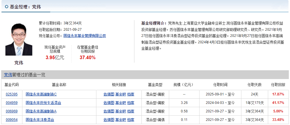The width and height of the screenshot is (290, 125).
Task: Open fund company link 圆信永丰基金管理有限公司
Action: coord(85,36)
